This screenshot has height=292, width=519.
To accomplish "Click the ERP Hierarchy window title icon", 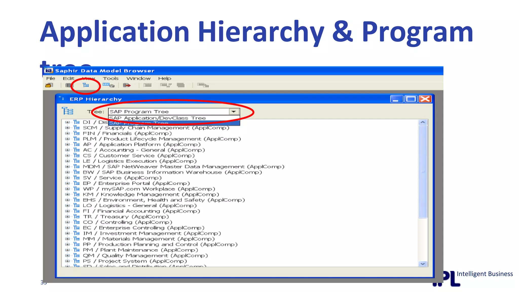I will pyautogui.click(x=62, y=99).
